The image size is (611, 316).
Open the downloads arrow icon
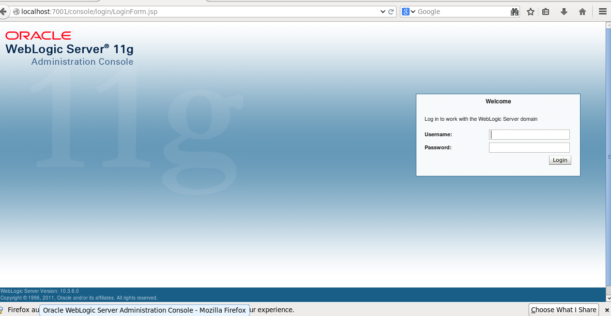click(x=564, y=12)
